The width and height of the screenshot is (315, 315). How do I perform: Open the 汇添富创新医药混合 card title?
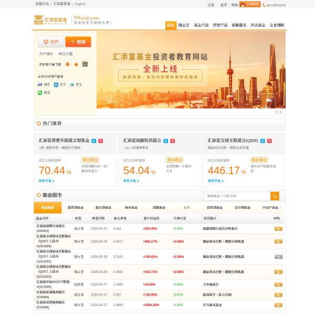pyautogui.click(x=142, y=141)
